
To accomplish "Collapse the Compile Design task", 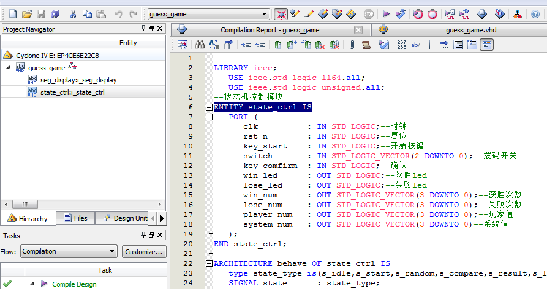I will pyautogui.click(x=32, y=284).
